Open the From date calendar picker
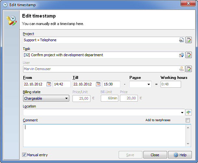 (x=49, y=84)
